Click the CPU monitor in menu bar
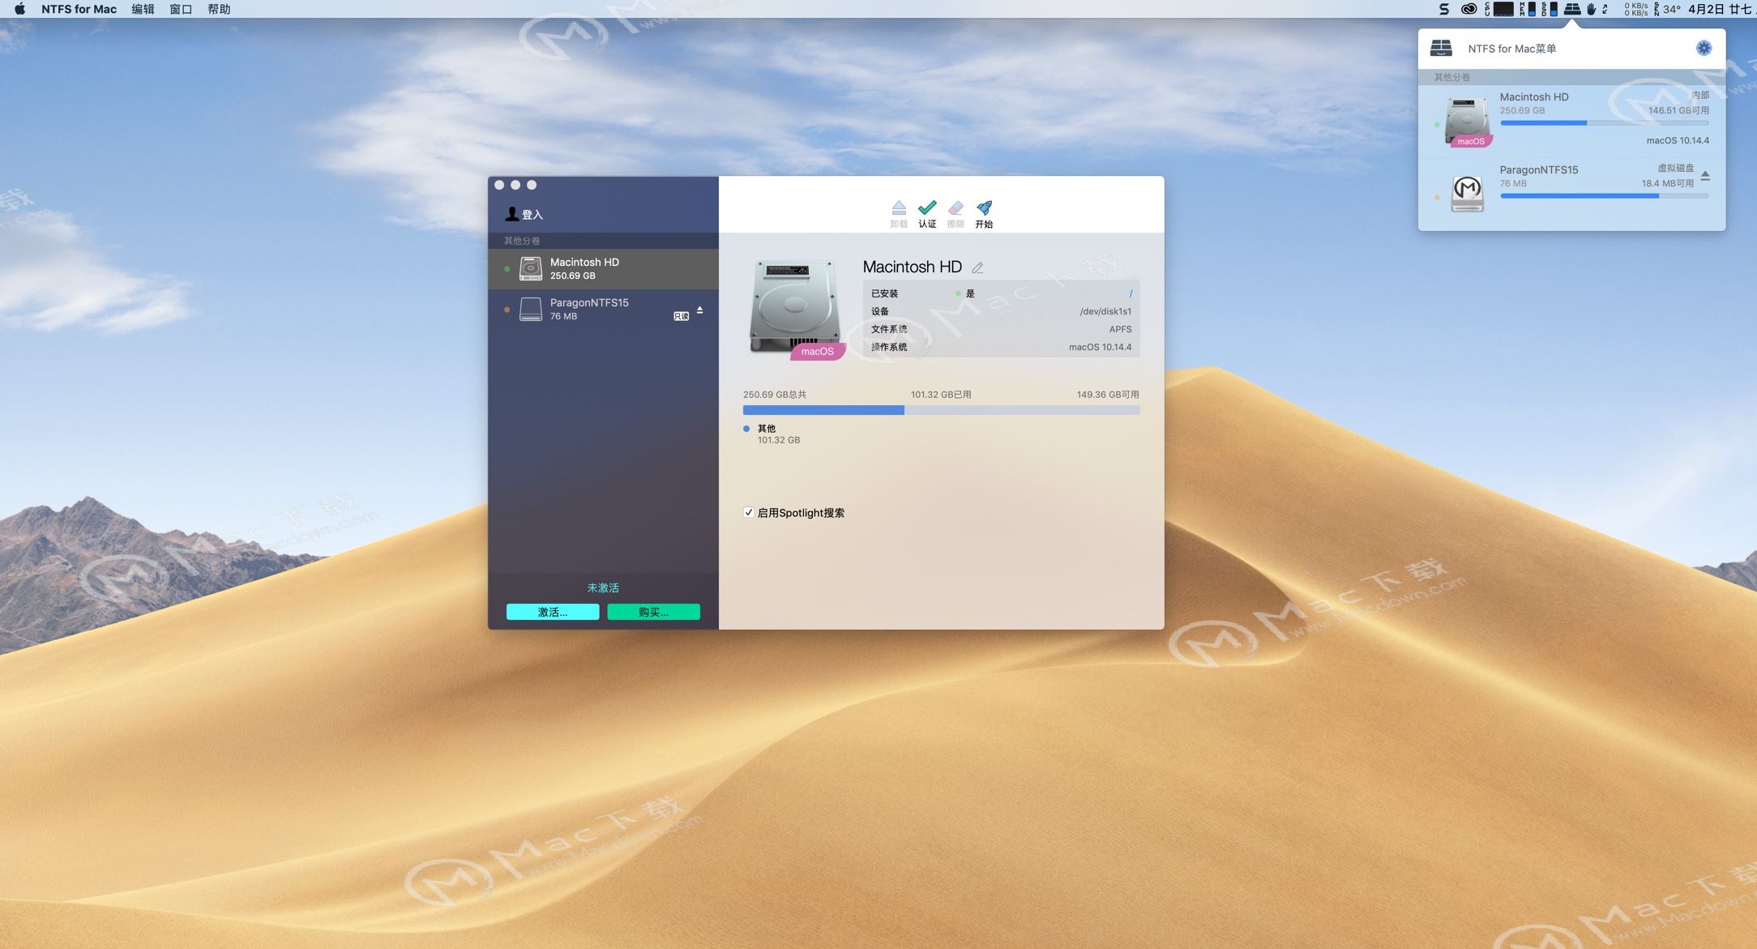Viewport: 1757px width, 949px height. click(x=1499, y=9)
